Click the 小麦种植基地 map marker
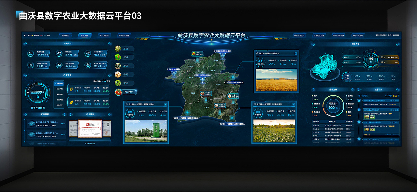 coord(233,96)
